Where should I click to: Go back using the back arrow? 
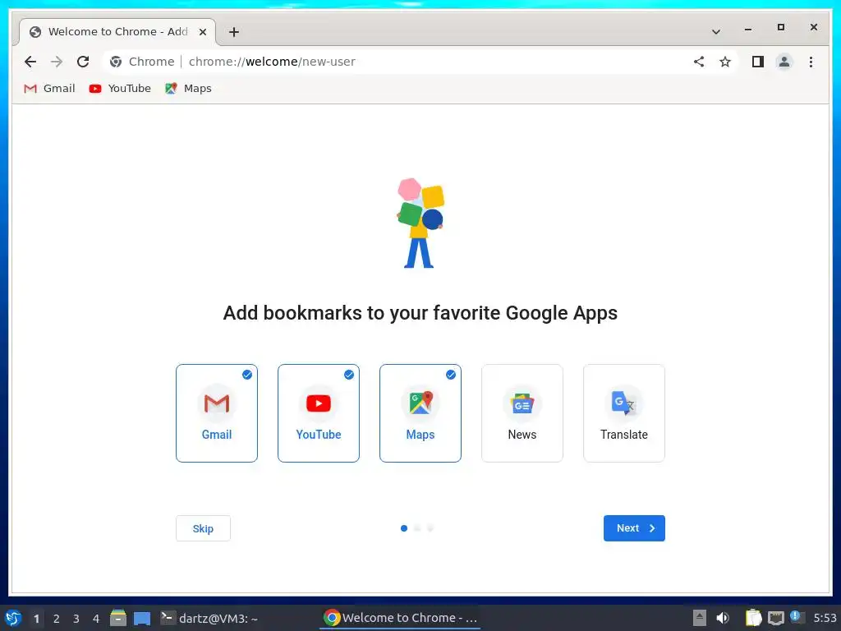pos(30,62)
